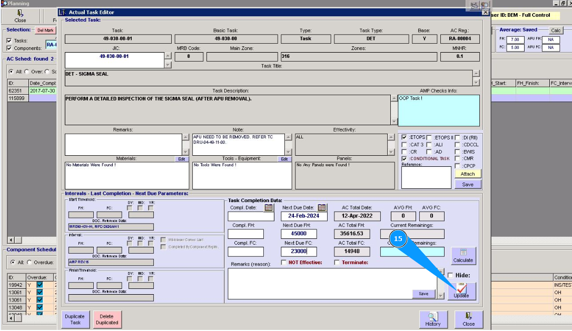Screen dimensions: 572x331
Task: Click Calc button in Average panel
Action: tap(556, 30)
